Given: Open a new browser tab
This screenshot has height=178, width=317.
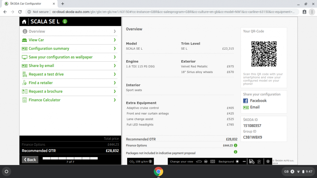Looking at the screenshot, I should click(63, 3).
